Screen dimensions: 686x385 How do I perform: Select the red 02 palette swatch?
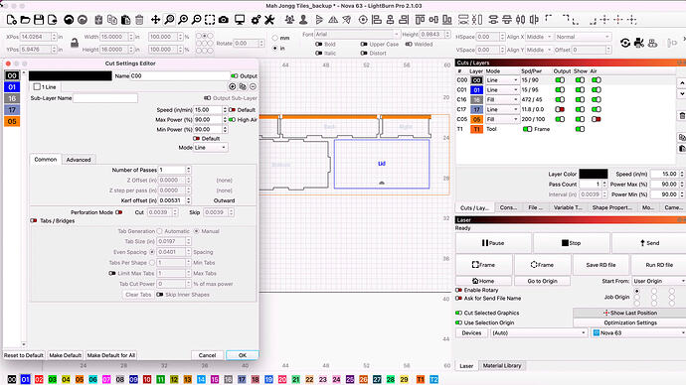tap(39, 379)
